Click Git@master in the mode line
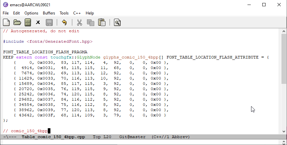Screen dimensions: 287x145 [x=132, y=137]
